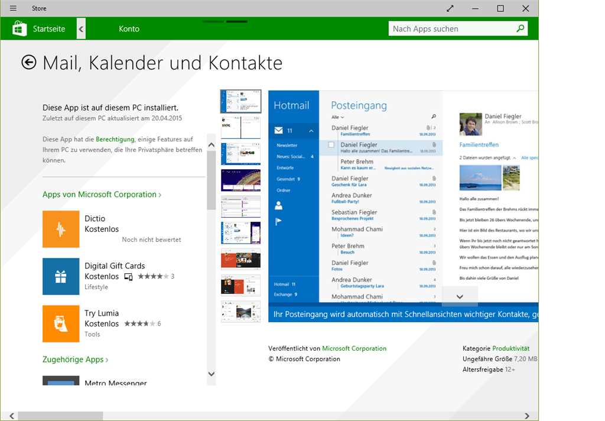Click the flag icon in Hotmail sidebar

pyautogui.click(x=279, y=221)
